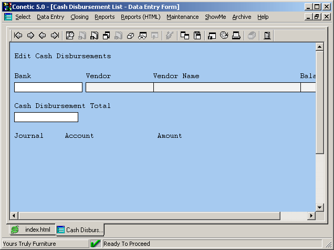Viewport: 334px width, 250px height.
Task: Click the eraser clear icon in toolbar
Action: tap(131, 36)
